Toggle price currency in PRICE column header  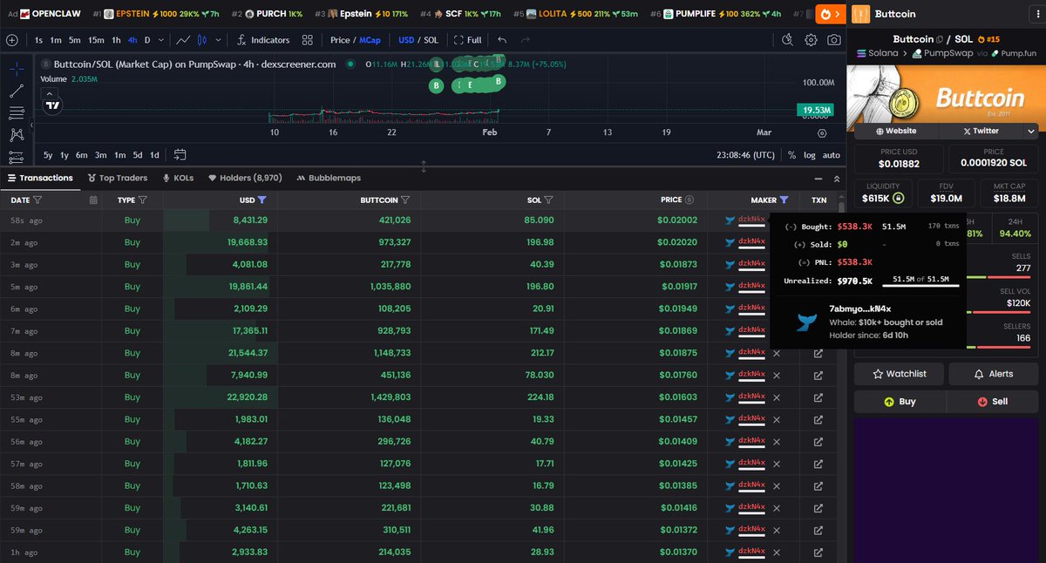point(689,200)
